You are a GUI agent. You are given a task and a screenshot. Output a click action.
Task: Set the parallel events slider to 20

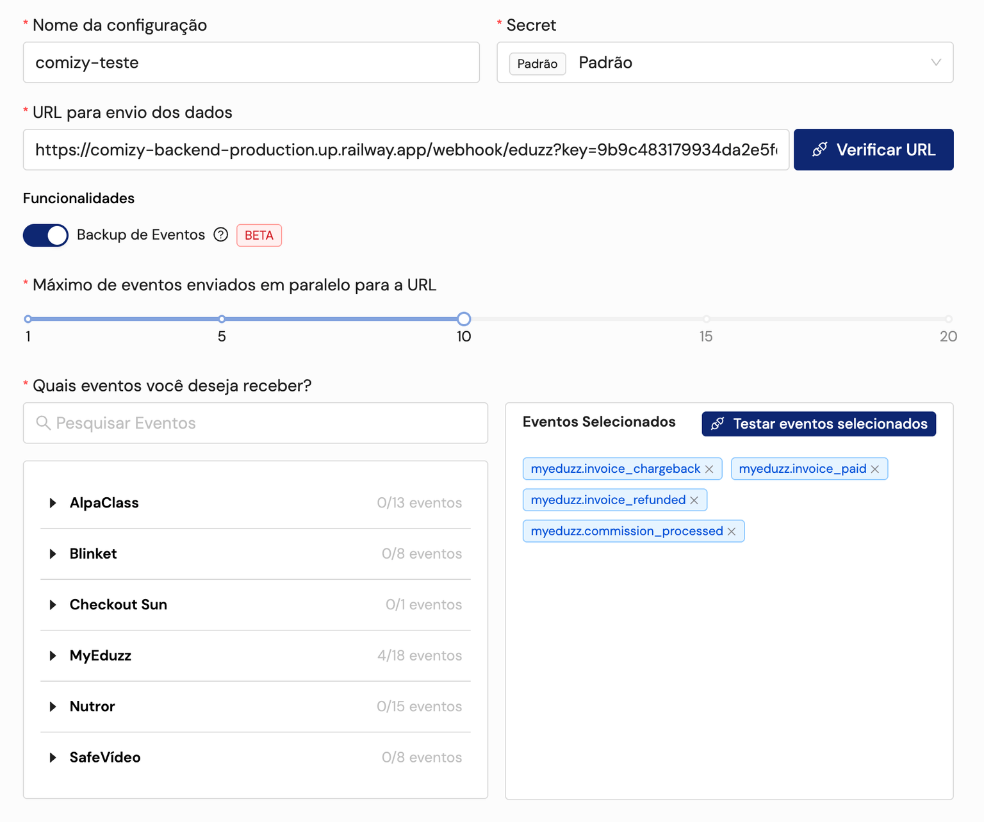(948, 318)
